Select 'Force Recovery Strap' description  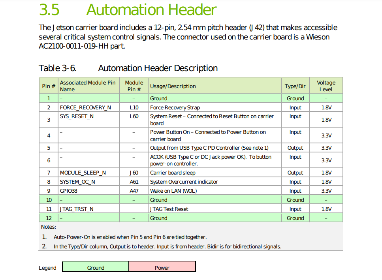175,107
